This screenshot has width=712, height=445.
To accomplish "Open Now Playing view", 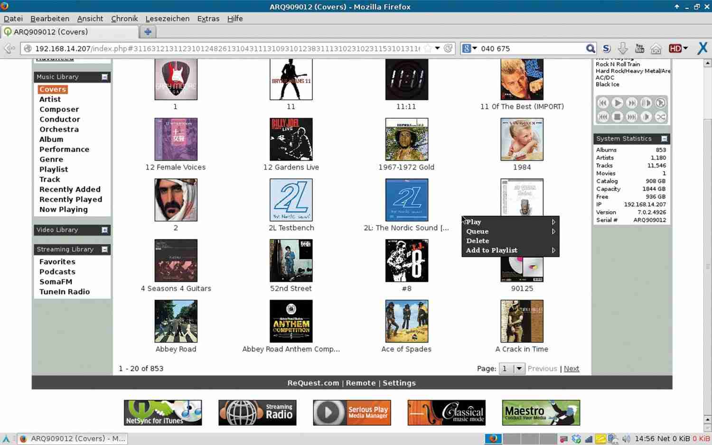I will point(64,209).
